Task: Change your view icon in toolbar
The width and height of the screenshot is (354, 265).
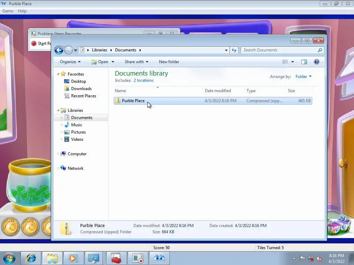Action: click(285, 62)
